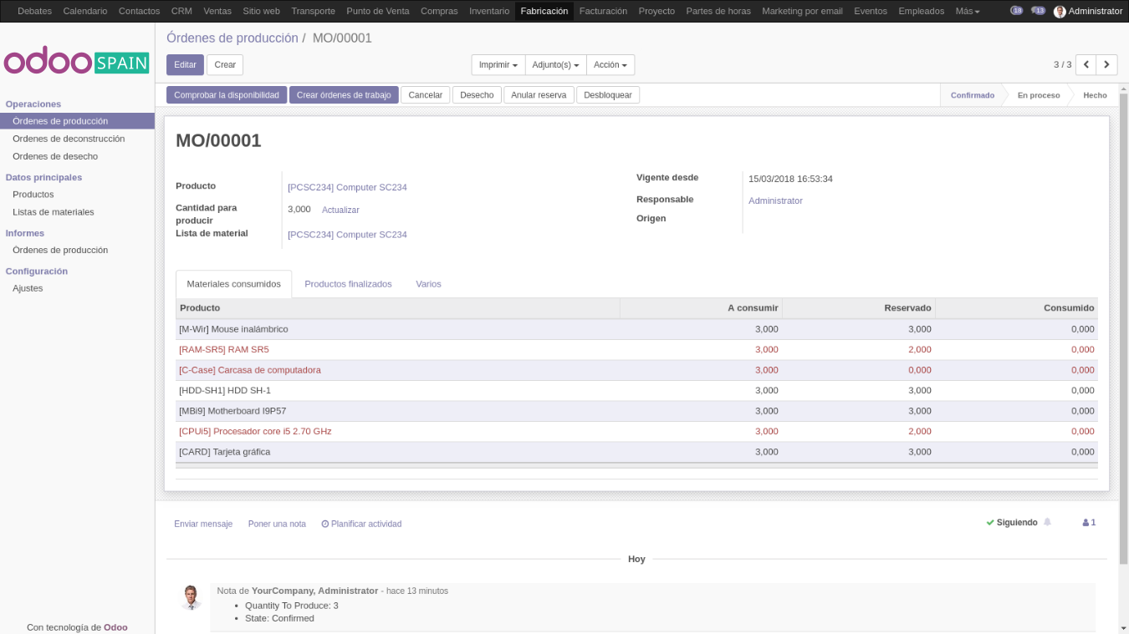This screenshot has height=634, width=1129.
Task: Click the Planificar actividad clock icon
Action: coord(324,524)
